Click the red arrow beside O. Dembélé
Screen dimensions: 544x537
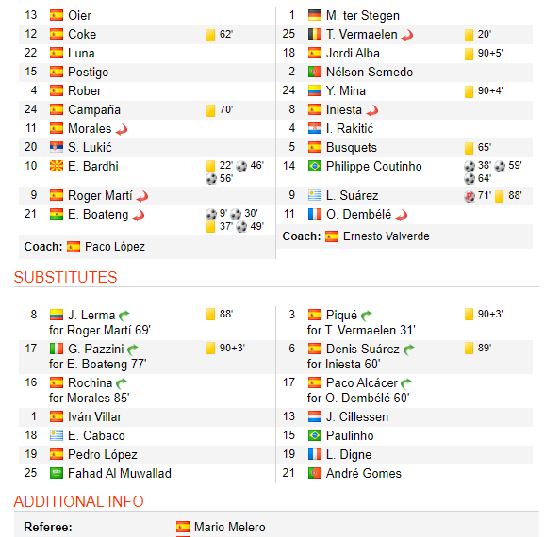click(x=402, y=216)
